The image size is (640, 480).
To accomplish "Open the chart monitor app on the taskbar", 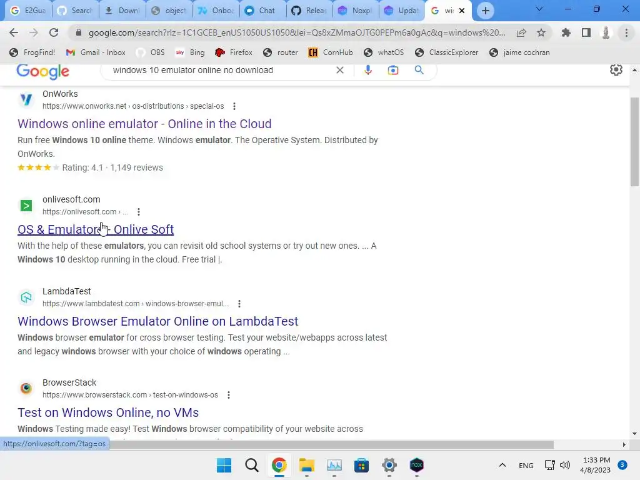I will [334, 465].
